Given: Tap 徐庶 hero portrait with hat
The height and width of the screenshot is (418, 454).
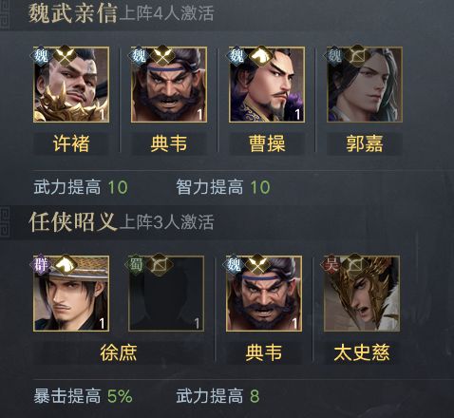Looking at the screenshot, I should [71, 294].
